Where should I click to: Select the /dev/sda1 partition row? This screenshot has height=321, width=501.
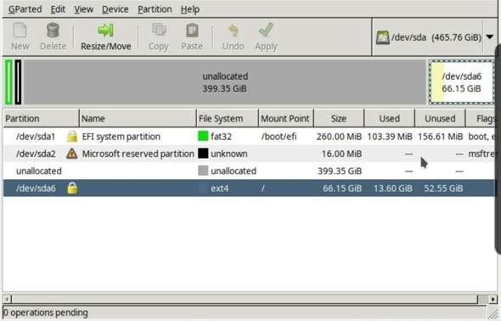(x=249, y=137)
